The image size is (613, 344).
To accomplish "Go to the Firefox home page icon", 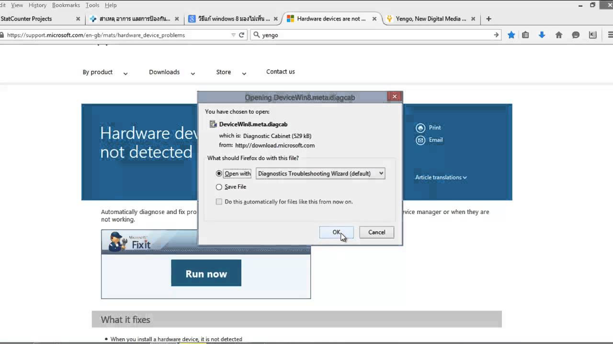I will (559, 35).
